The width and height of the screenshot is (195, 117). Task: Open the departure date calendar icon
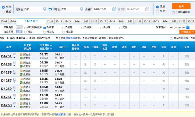[x=114, y=9]
